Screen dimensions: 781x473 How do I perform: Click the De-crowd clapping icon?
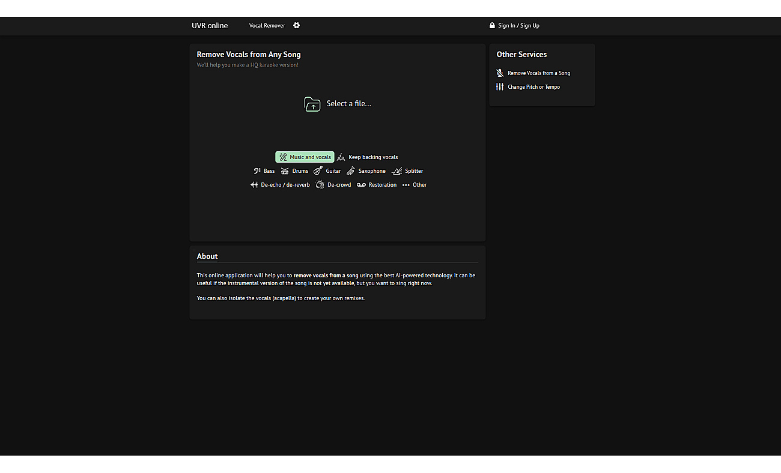(320, 185)
